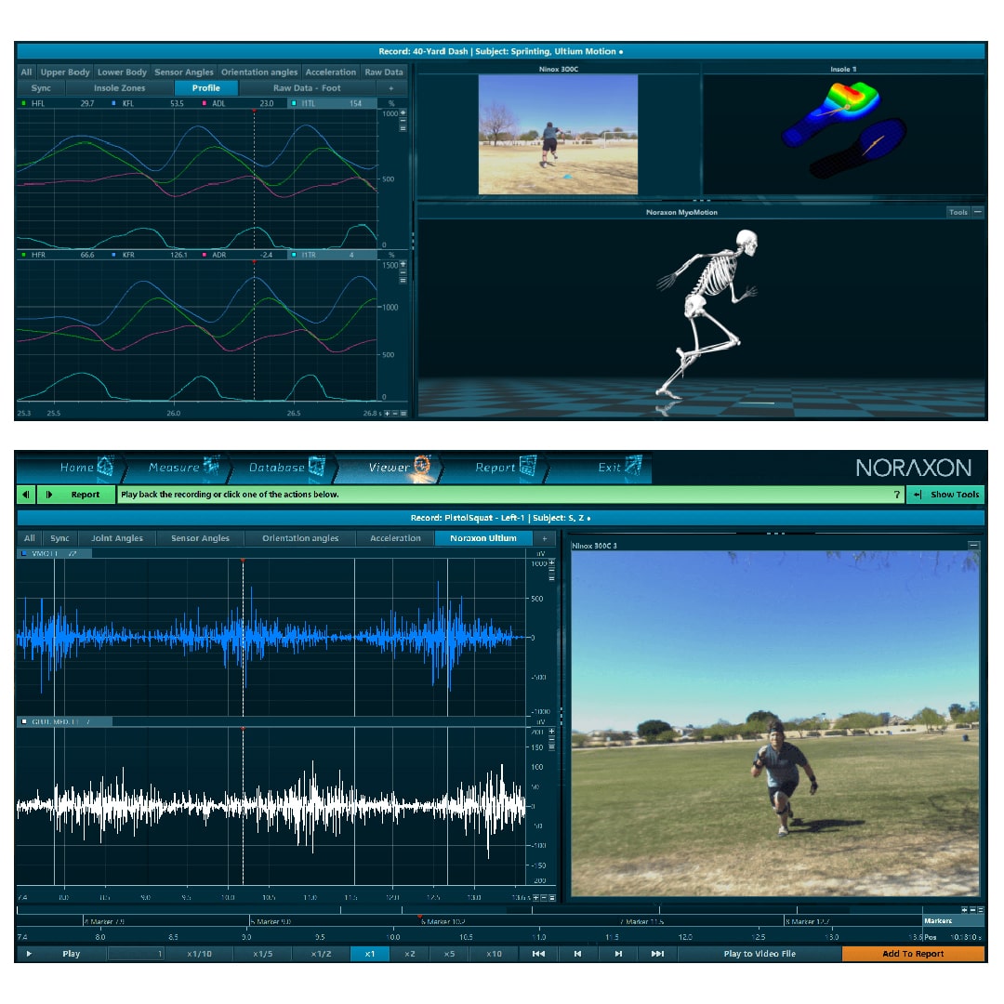
Task: Expand the Show Tools panel
Action: tap(945, 495)
